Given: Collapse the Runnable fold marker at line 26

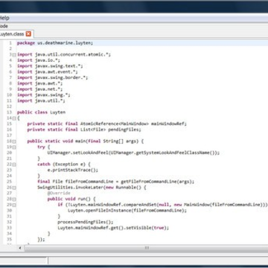Looking at the screenshot, I should click(14, 188).
